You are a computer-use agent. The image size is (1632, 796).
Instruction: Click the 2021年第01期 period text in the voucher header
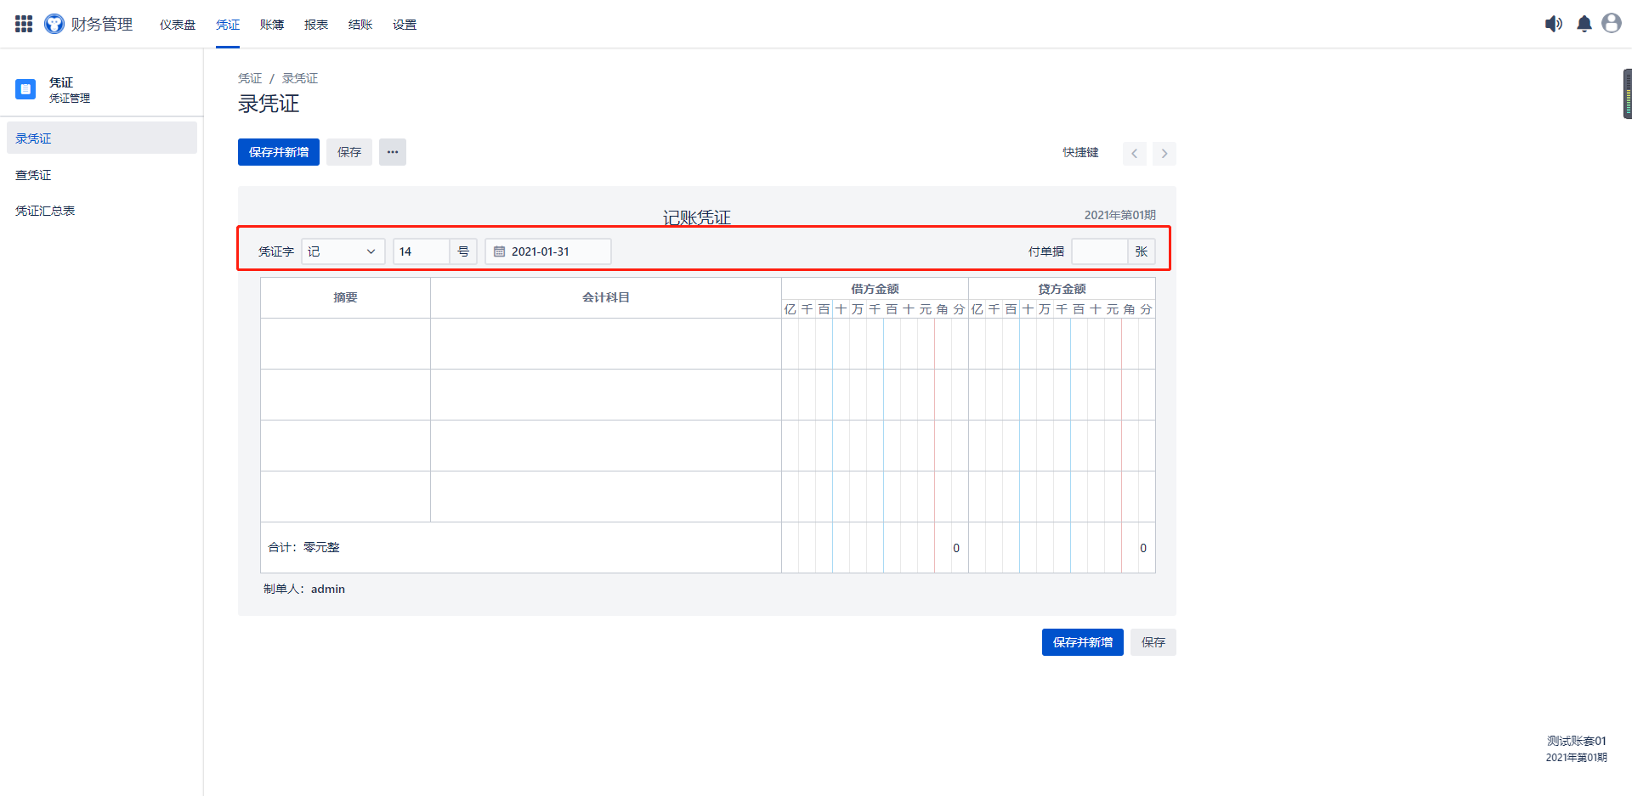pos(1119,215)
